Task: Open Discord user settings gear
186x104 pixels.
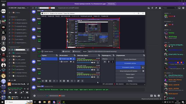Action: click(x=28, y=98)
